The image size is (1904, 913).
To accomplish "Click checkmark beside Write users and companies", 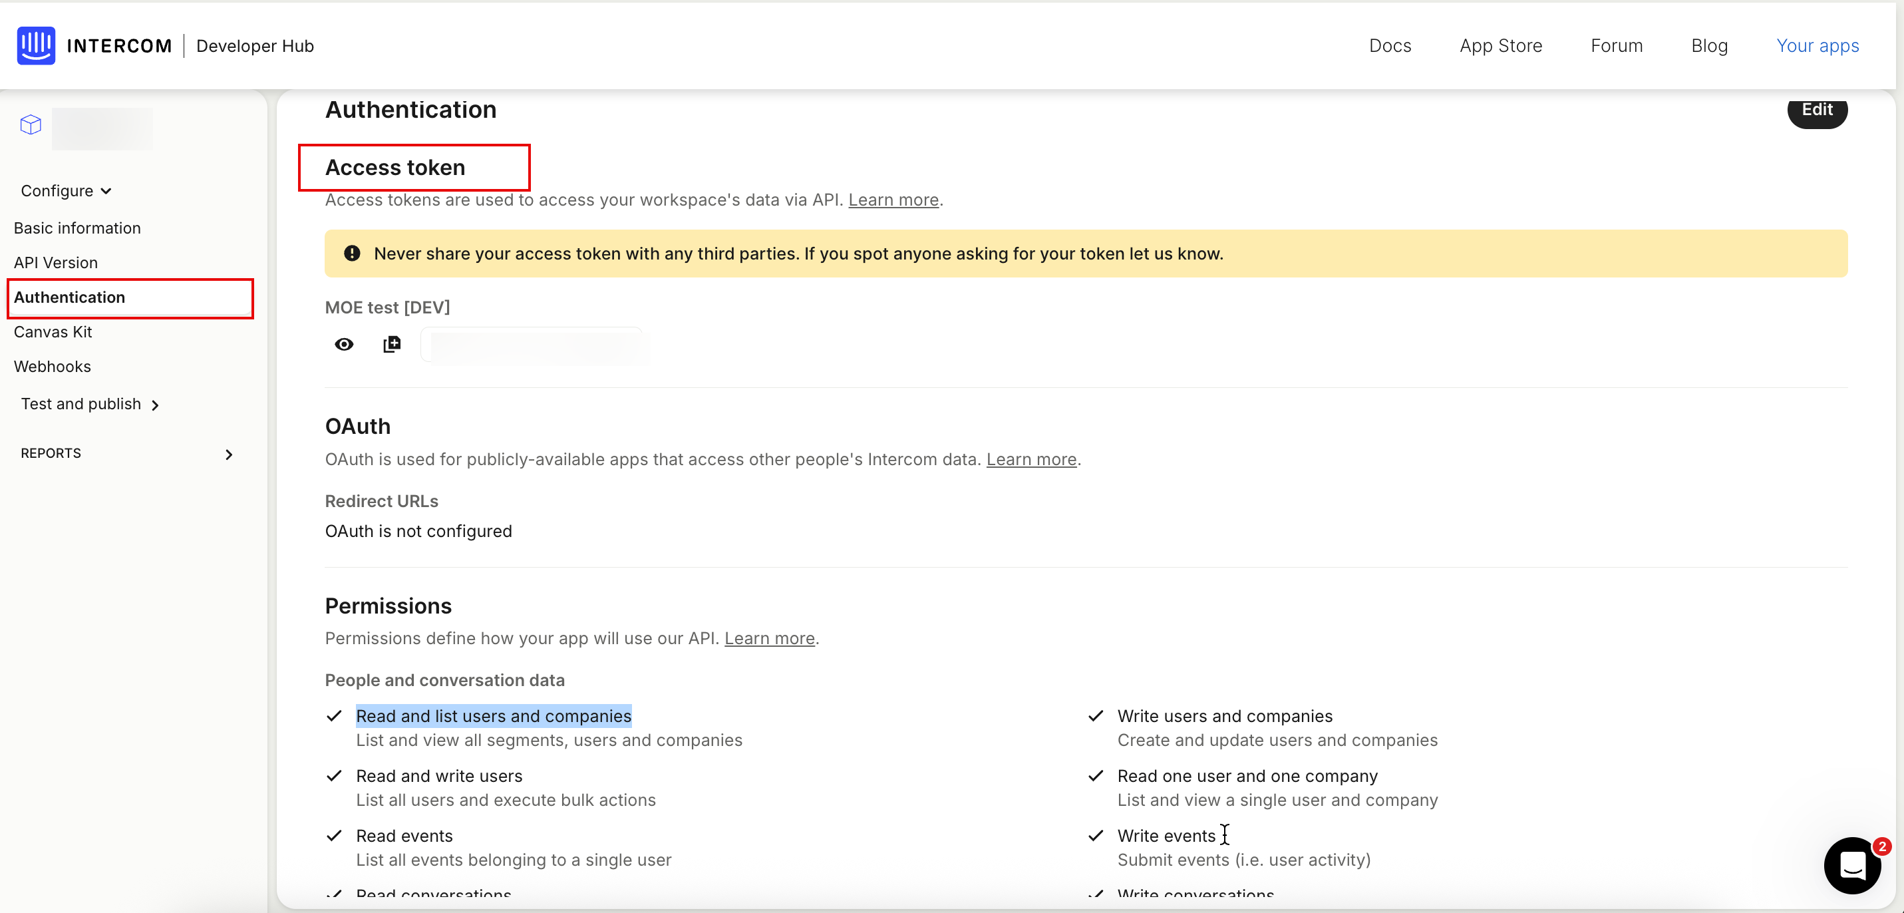I will 1096,715.
